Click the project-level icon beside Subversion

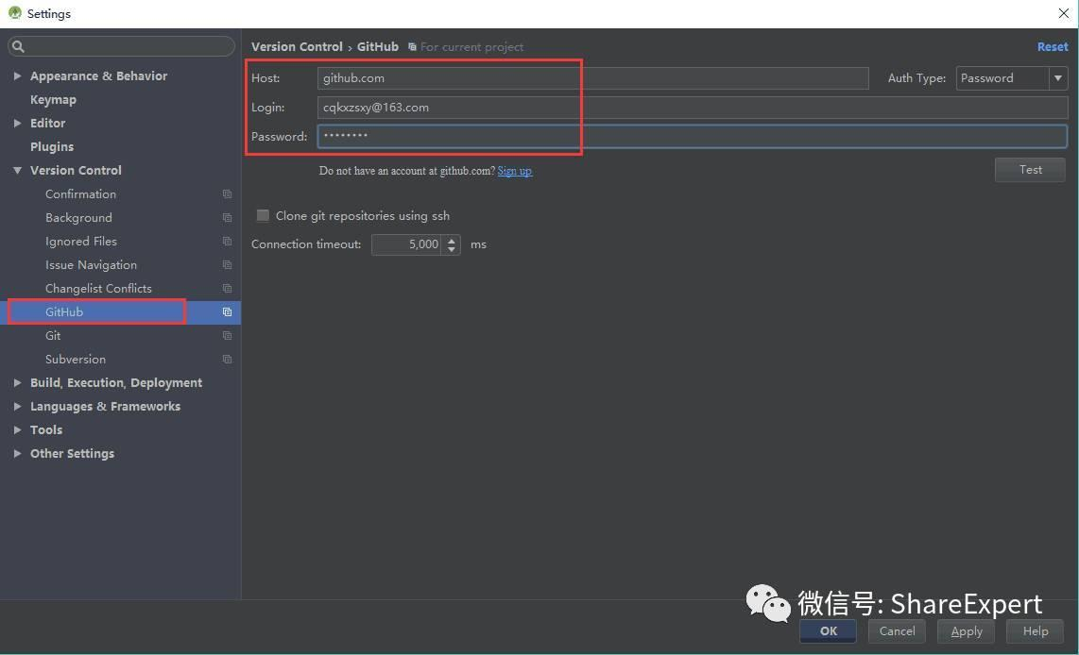(227, 360)
